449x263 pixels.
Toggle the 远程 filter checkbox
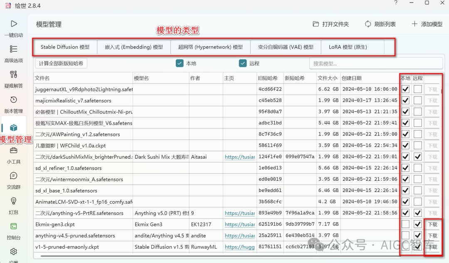(x=242, y=63)
